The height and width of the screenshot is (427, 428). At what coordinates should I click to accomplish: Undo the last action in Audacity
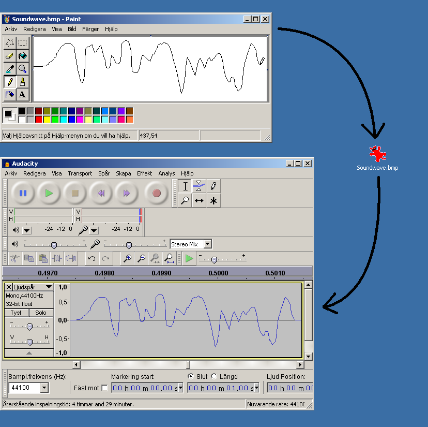point(92,258)
